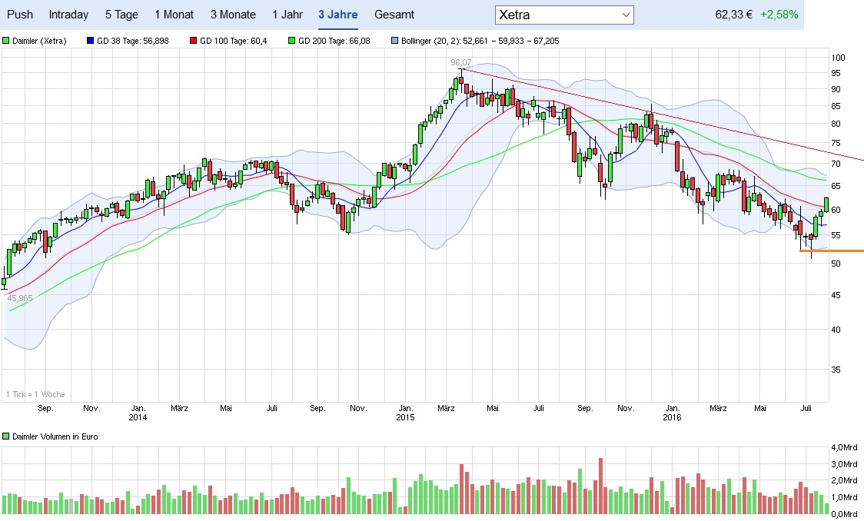
Task: Click the Bollinger band legend icon
Action: point(395,41)
